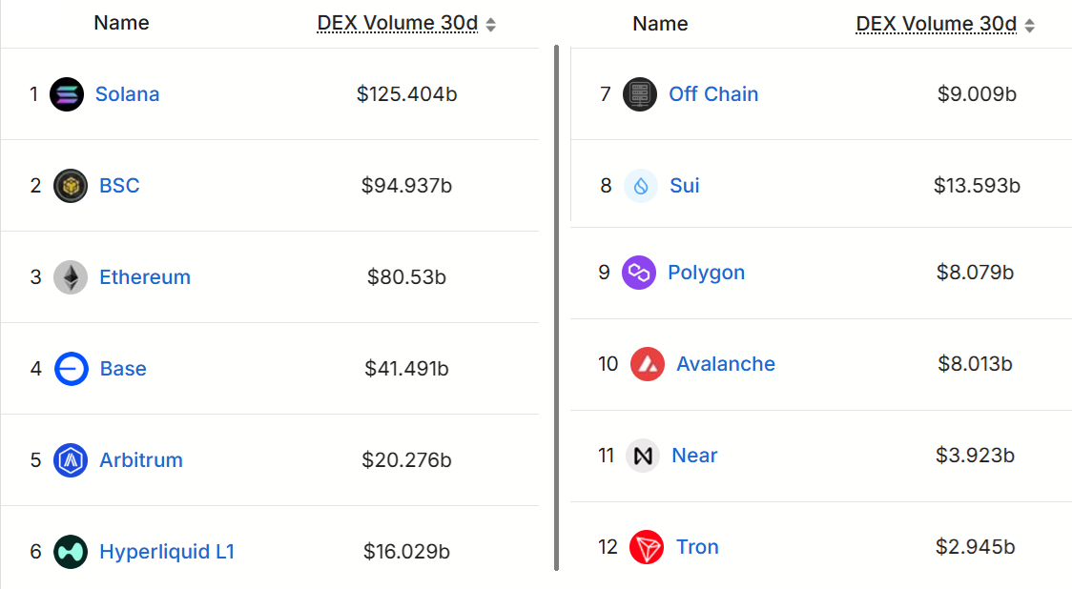Select the Base circle icon
Image resolution: width=1072 pixels, height=589 pixels.
click(x=70, y=369)
